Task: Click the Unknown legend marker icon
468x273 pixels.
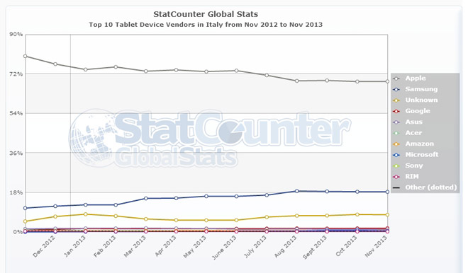Action: pos(396,100)
